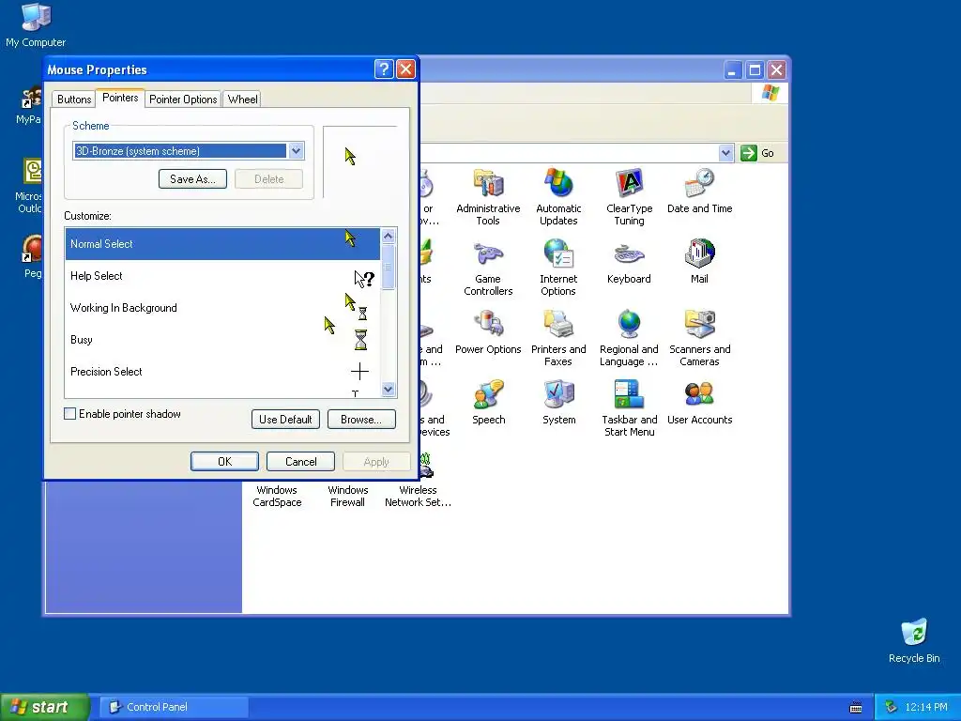Open Automatic Updates in Control Panel
Viewport: 961px width, 721px height.
tap(558, 197)
